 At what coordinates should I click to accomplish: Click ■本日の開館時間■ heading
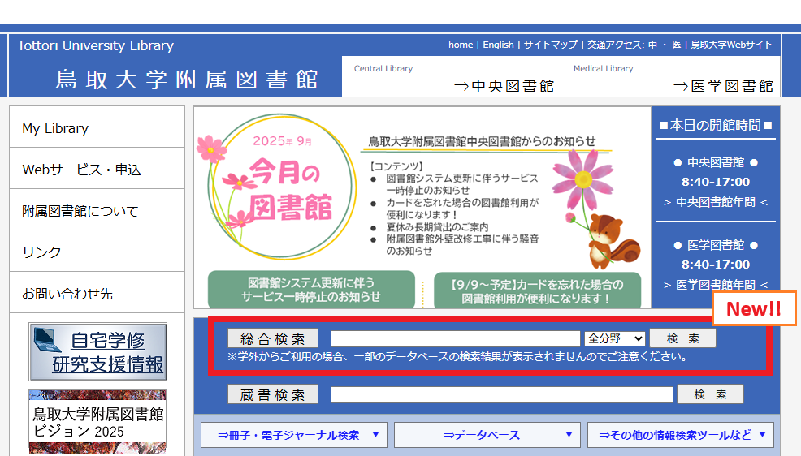(715, 125)
